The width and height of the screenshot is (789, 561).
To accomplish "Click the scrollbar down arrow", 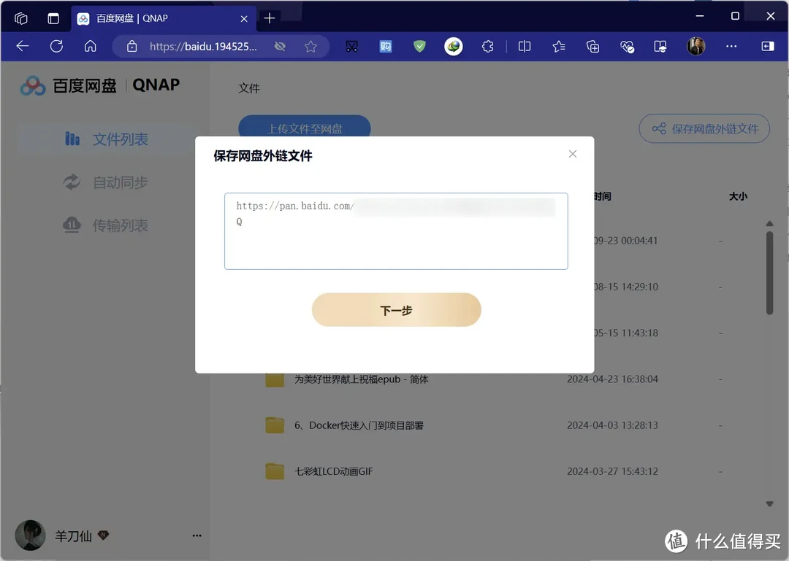I will pos(769,503).
